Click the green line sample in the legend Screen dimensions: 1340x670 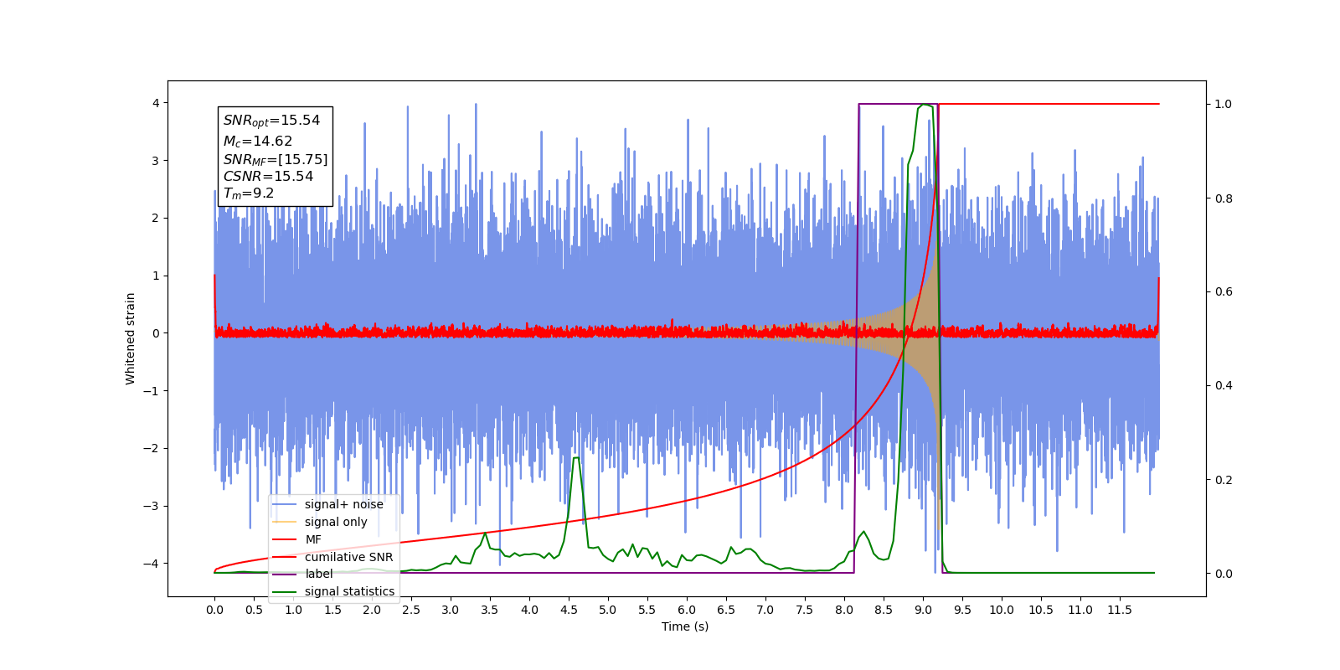point(284,591)
